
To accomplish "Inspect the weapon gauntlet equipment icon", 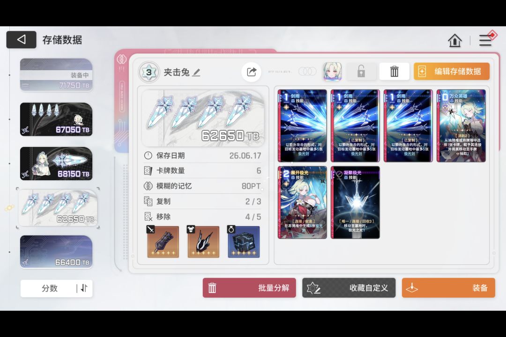I will coord(163,242).
